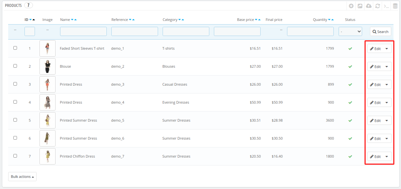Toggle status checkmark for demo_3 Printed Dress

click(350, 84)
